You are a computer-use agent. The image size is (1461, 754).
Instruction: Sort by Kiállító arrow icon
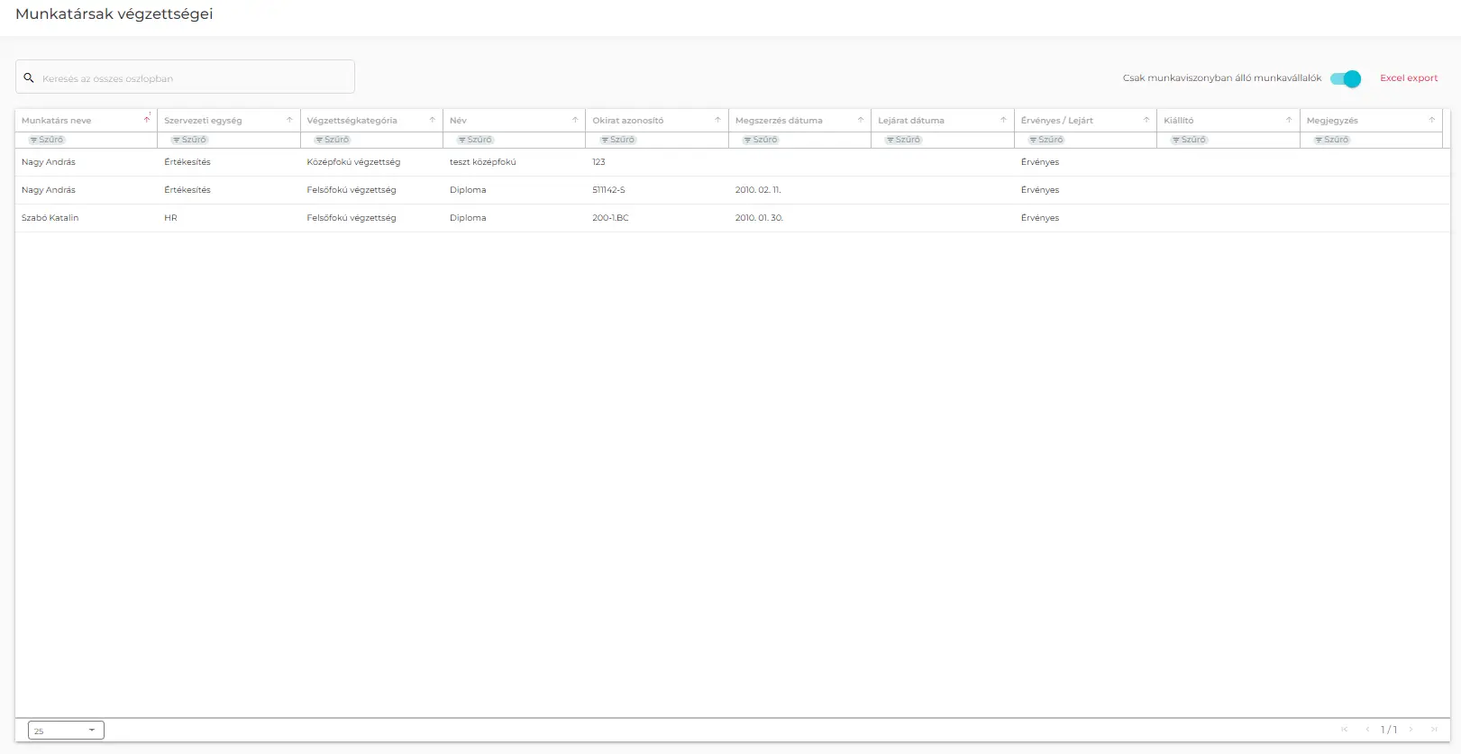pos(1289,120)
